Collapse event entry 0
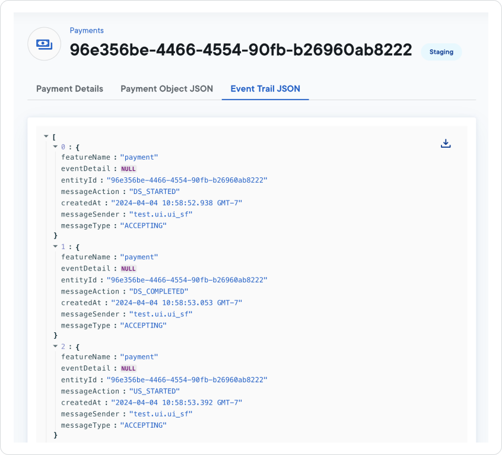Viewport: 502px width, 455px height. 55,147
